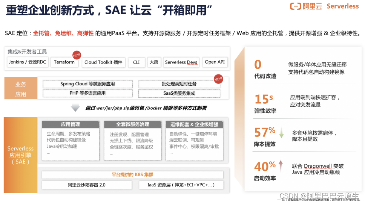
Task: Click the Aliyun bracket logo icon
Action: point(295,6)
